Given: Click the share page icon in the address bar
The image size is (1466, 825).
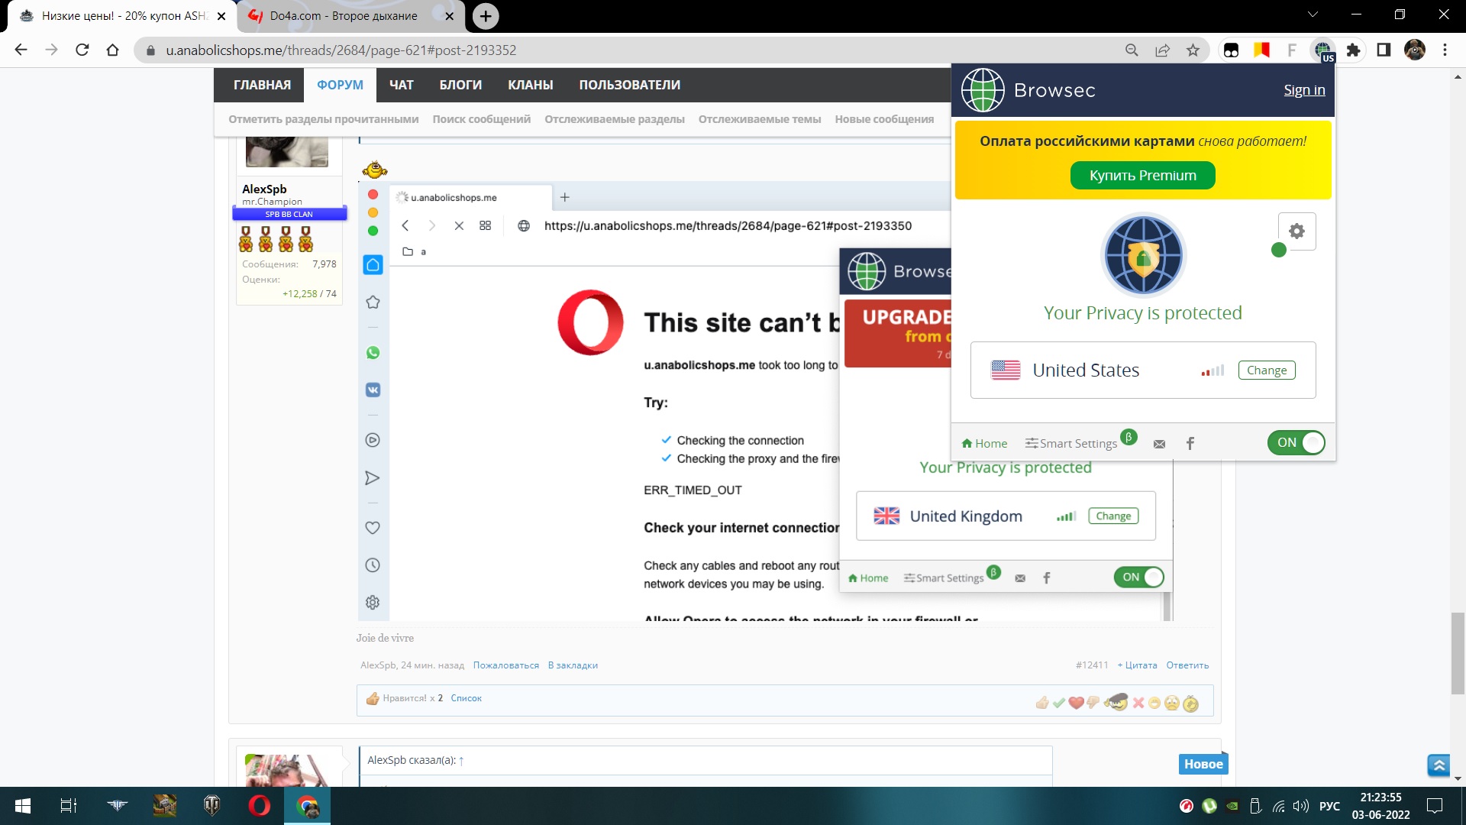Looking at the screenshot, I should pyautogui.click(x=1162, y=50).
